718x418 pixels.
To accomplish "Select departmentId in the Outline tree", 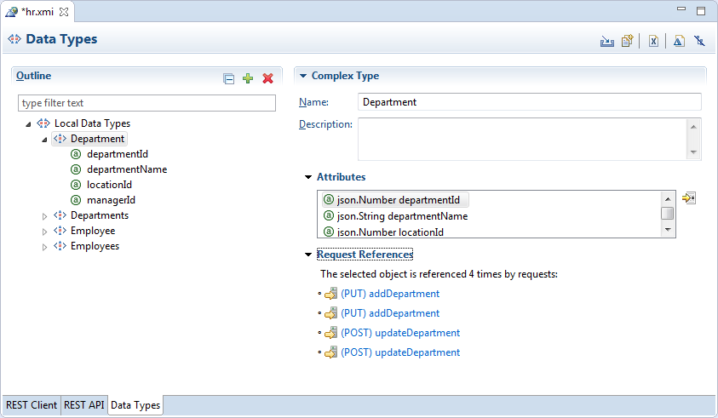I will [118, 154].
